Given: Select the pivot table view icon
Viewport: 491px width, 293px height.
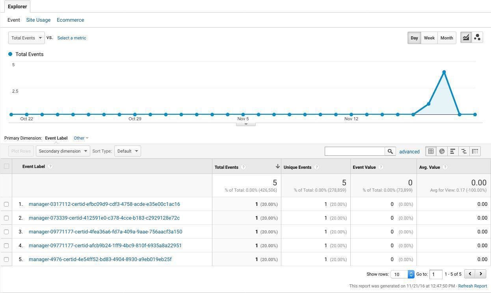Looking at the screenshot, I should click(x=475, y=151).
